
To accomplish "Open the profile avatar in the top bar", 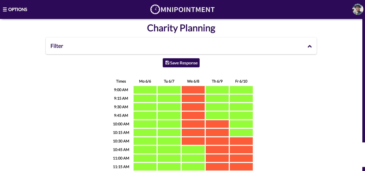I will point(358,9).
